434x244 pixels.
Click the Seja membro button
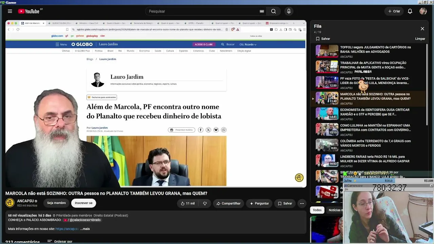point(56,203)
